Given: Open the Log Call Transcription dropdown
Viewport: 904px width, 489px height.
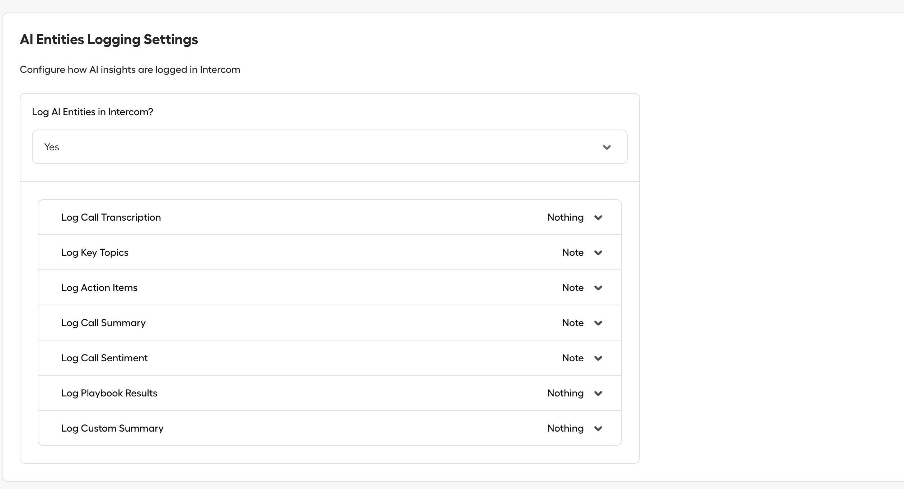Looking at the screenshot, I should point(575,217).
